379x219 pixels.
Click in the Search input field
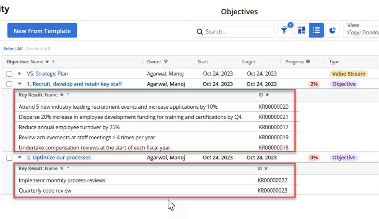[x=234, y=32]
